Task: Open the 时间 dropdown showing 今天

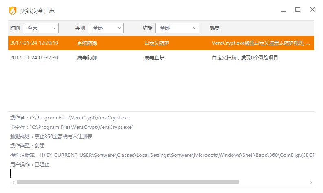Action: (41, 28)
